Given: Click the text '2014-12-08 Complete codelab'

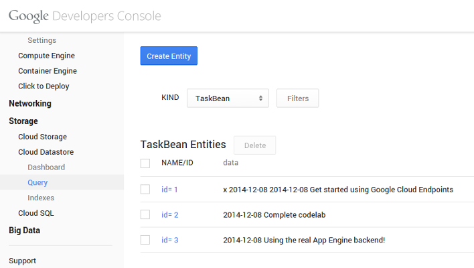Looking at the screenshot, I should [274, 215].
